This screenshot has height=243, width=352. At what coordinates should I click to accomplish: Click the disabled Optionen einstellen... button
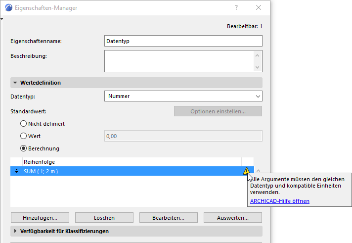tap(218, 111)
